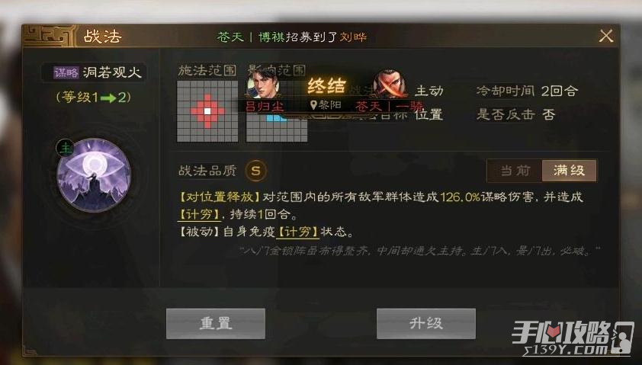Click the green level-up arrow
The image size is (642, 365).
pyautogui.click(x=108, y=98)
